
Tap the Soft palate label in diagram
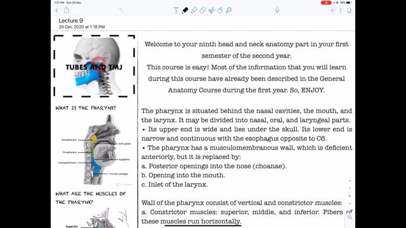click(x=125, y=144)
